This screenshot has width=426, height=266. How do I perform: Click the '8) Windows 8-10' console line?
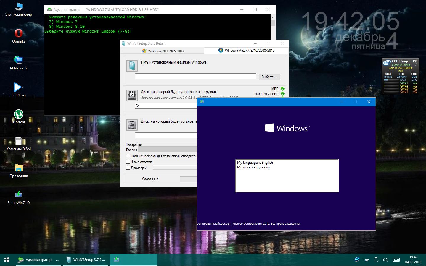pyautogui.click(x=67, y=26)
